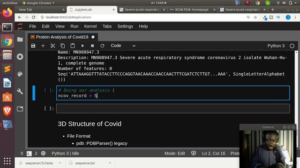Run the selected cell with play icon
This screenshot has height=168, width=300.
(82, 46)
